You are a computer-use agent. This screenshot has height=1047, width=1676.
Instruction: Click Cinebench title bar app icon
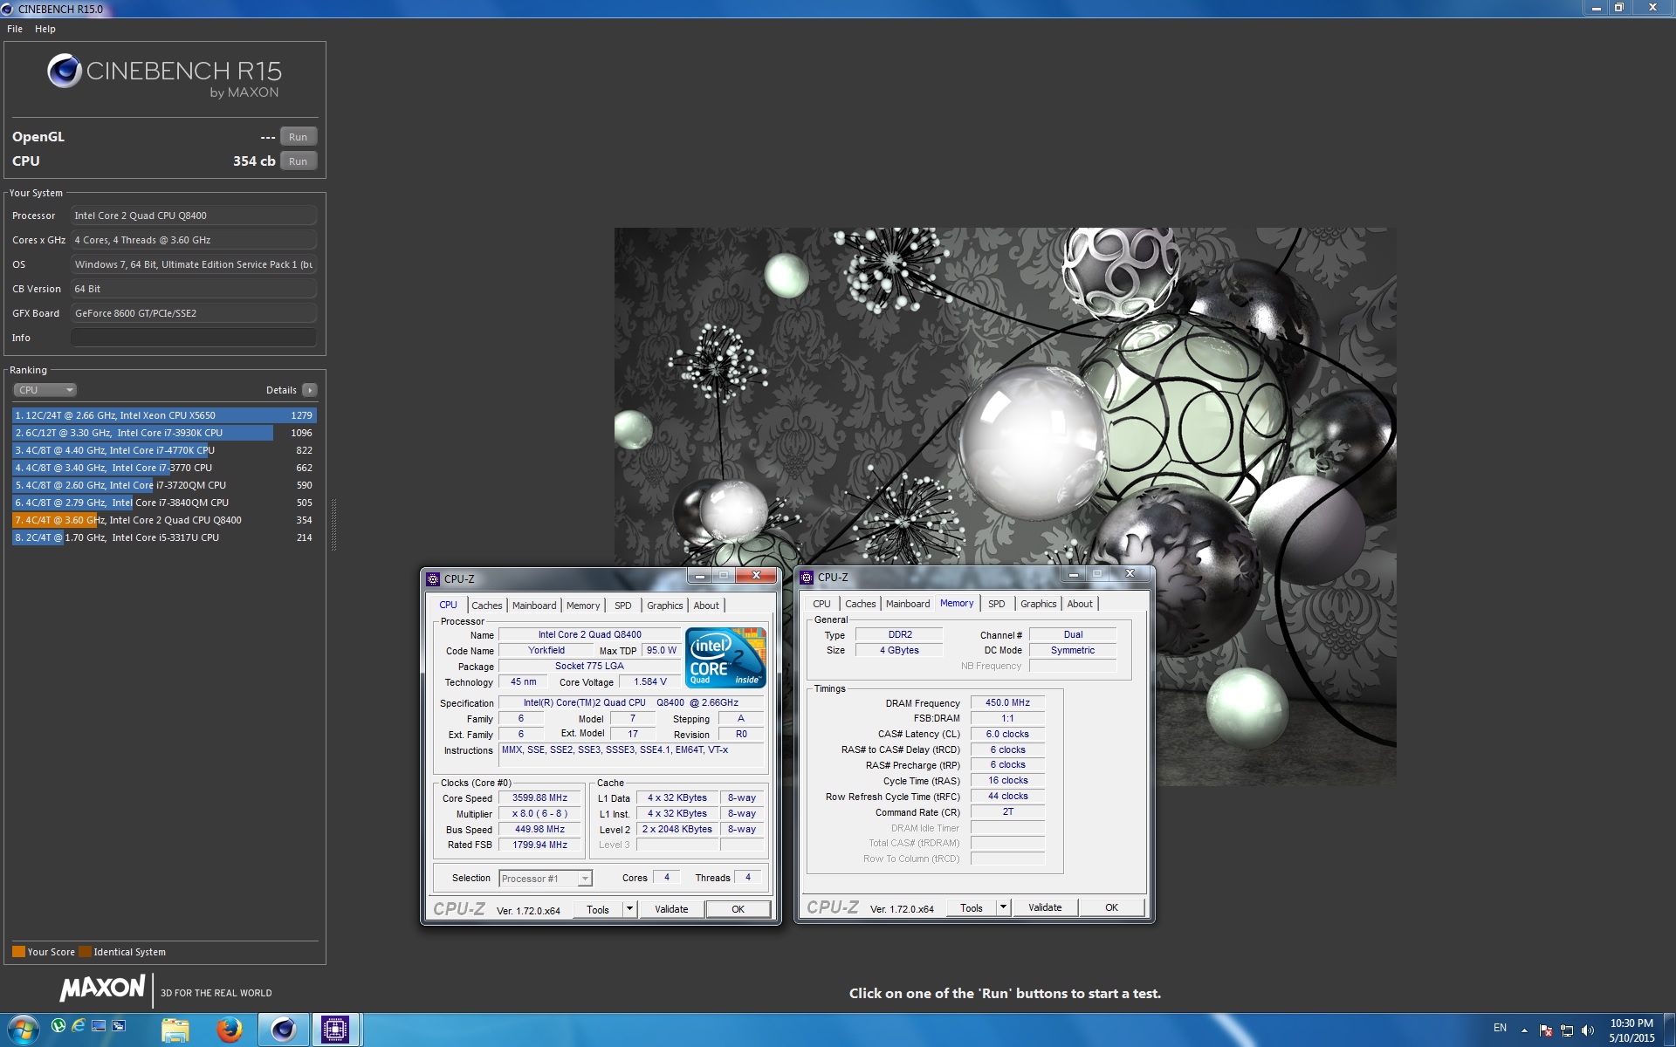point(8,9)
